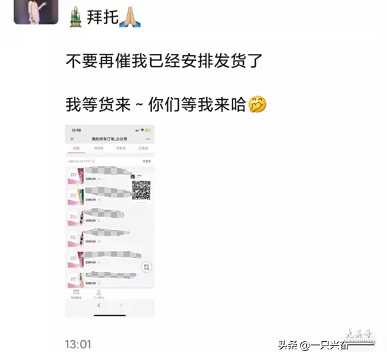Switch to the 待付款 orders tab
The width and height of the screenshot is (387, 352).
click(x=99, y=148)
